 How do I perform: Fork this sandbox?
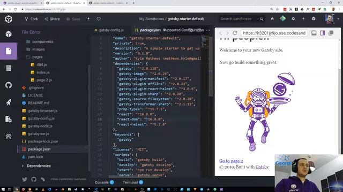point(31,19)
